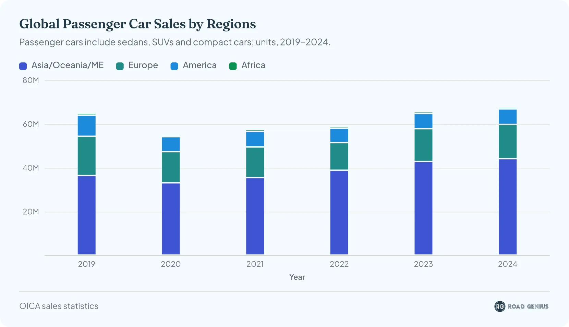Click the 2023 x-axis label

tap(423, 264)
